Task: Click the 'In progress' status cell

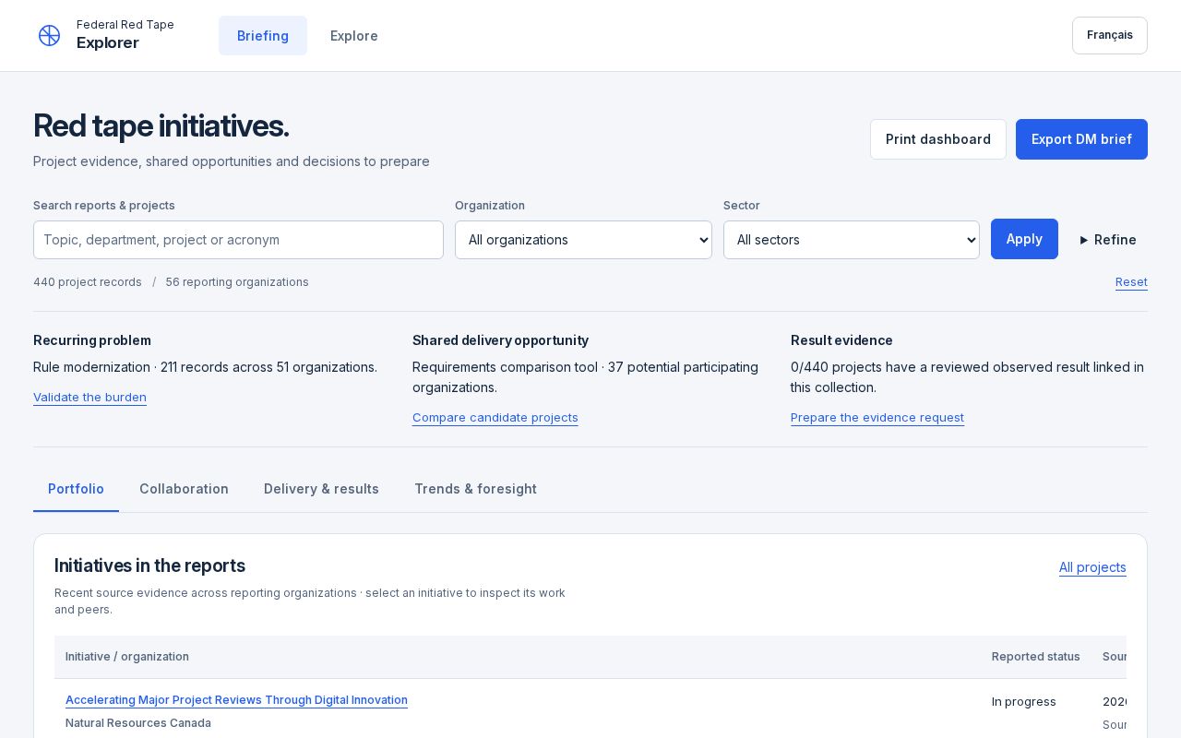Action: [x=1024, y=702]
